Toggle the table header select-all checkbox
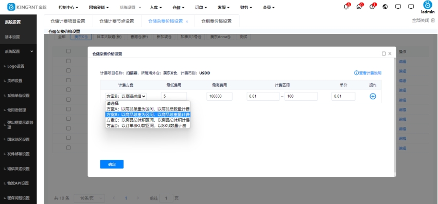 click(x=68, y=51)
